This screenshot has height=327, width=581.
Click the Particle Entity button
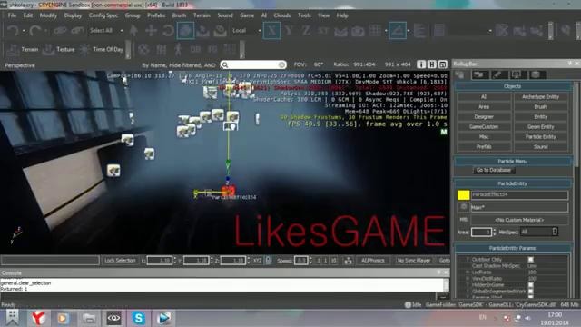(x=541, y=137)
